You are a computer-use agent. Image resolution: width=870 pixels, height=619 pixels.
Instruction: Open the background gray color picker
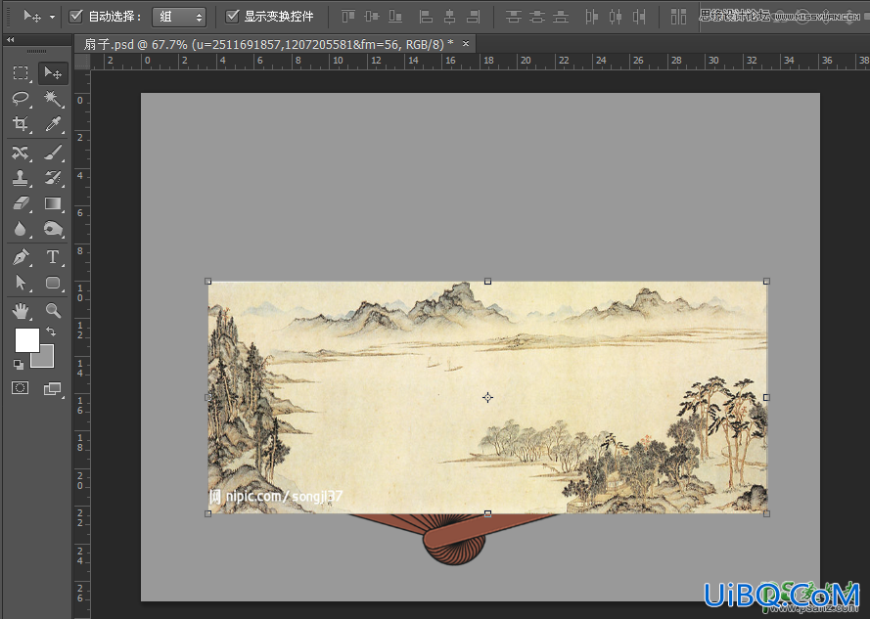point(46,360)
